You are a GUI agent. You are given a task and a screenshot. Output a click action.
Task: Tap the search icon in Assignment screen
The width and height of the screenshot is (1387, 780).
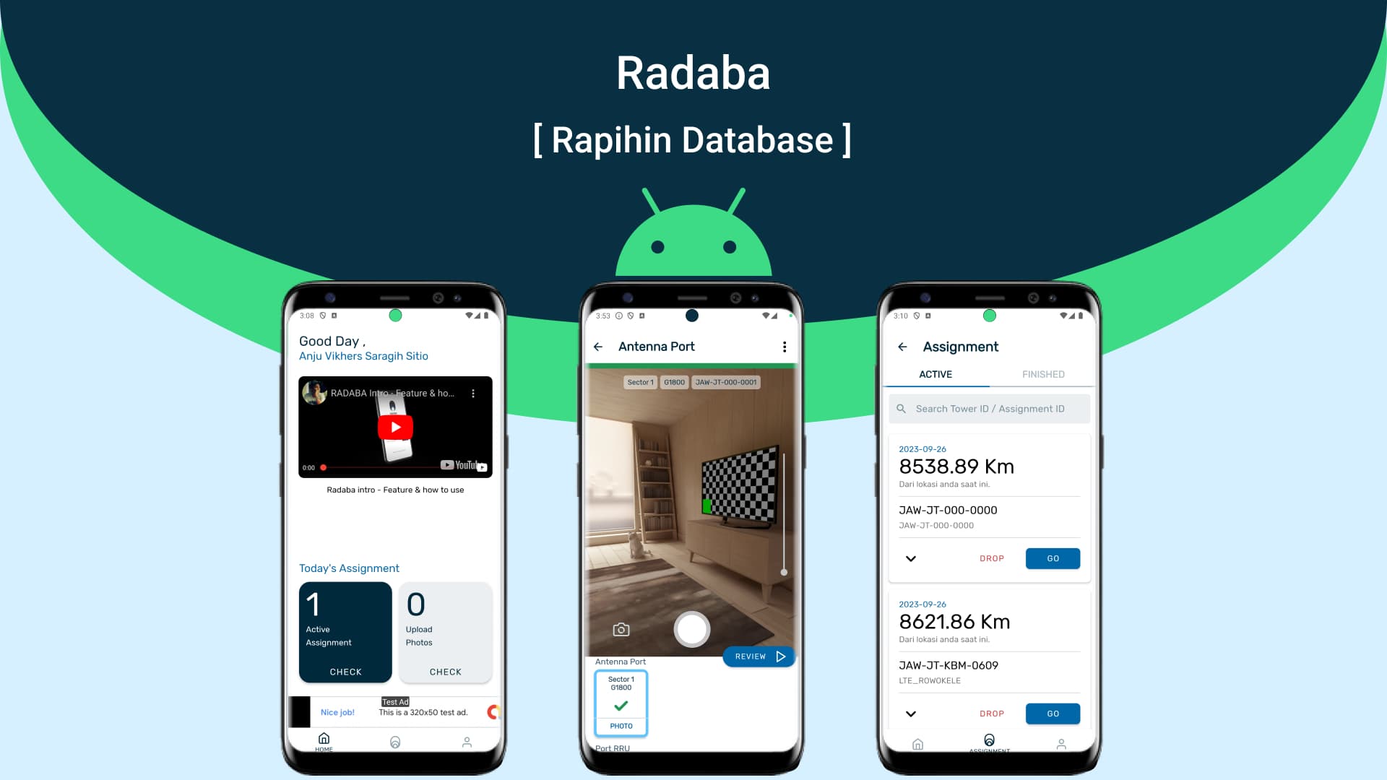[901, 409]
